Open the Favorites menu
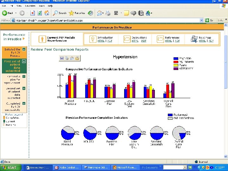The height and width of the screenshot is (171, 228). [30, 6]
